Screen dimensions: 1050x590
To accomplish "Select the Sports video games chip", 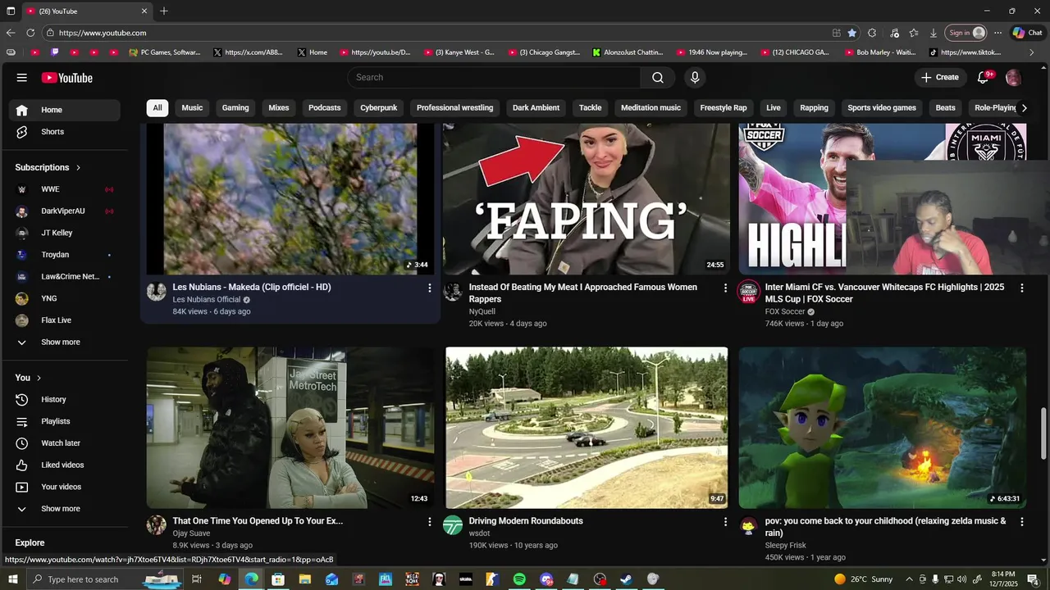I will pos(882,108).
